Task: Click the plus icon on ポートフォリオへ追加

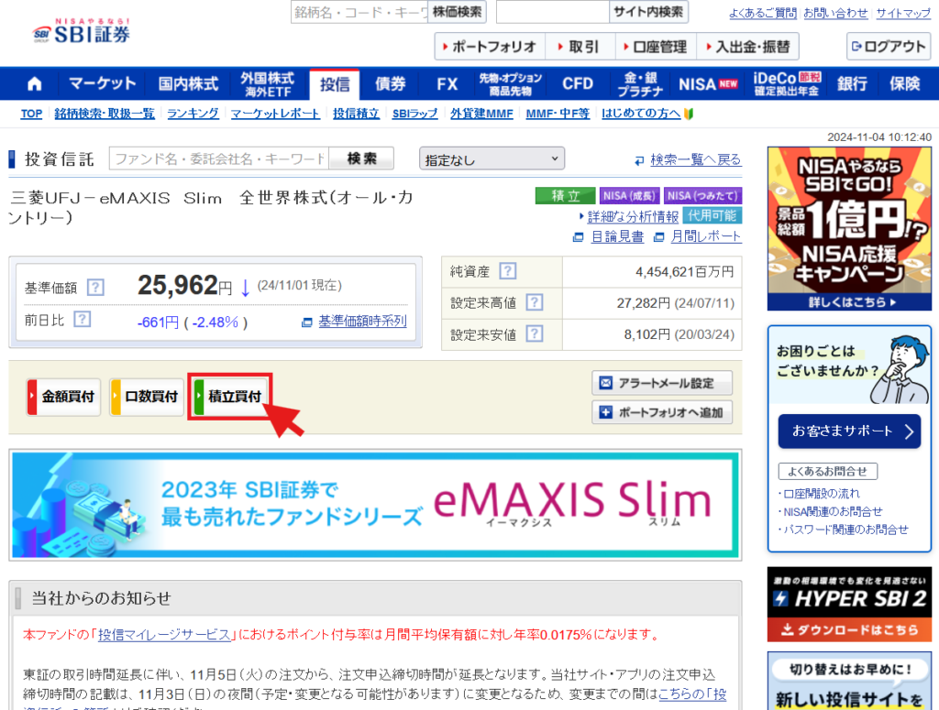Action: pos(606,412)
